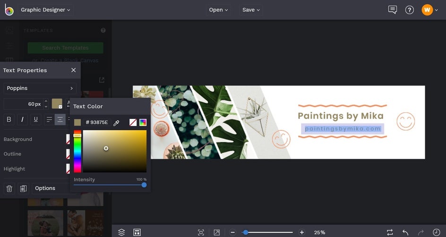Toggle Italic formatting
This screenshot has width=446, height=237.
[x=22, y=119]
